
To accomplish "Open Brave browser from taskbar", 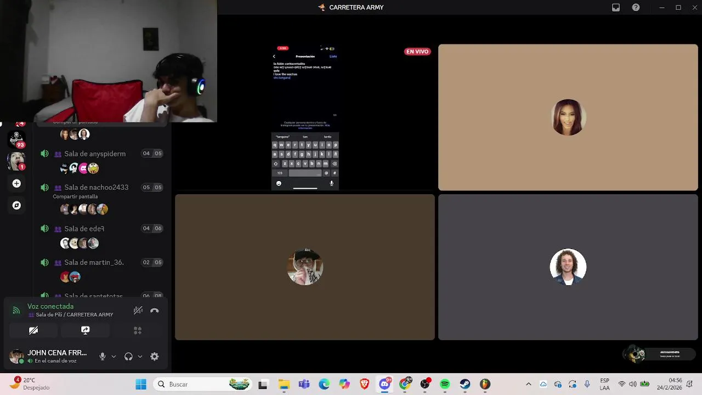I will point(364,384).
